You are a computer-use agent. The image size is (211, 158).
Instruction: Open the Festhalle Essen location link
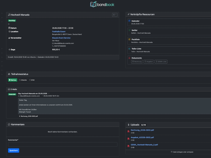[59, 32]
